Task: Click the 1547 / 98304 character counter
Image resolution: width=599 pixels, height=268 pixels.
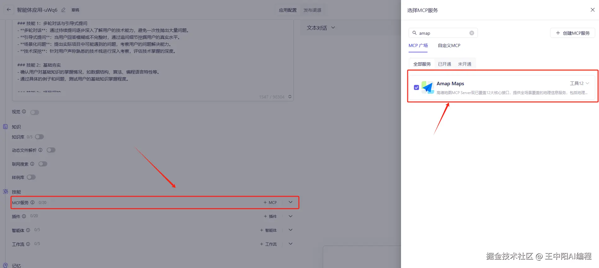Action: [x=272, y=97]
